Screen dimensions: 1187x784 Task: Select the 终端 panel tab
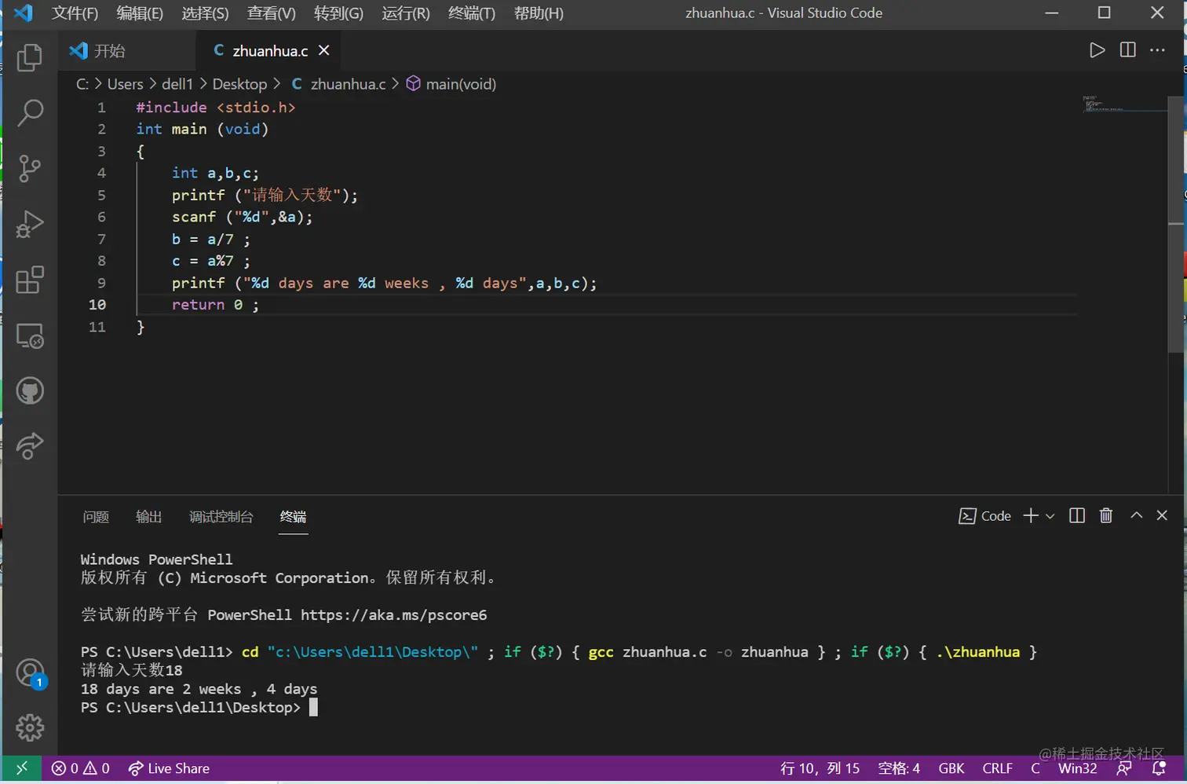293,516
